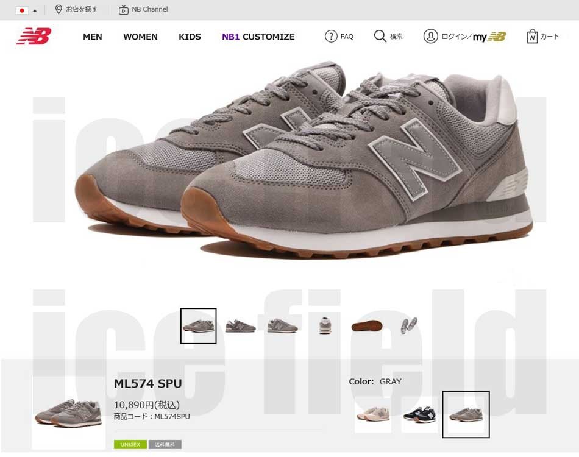Image resolution: width=579 pixels, height=457 pixels.
Task: Open the MEN menu
Action: pyautogui.click(x=92, y=37)
